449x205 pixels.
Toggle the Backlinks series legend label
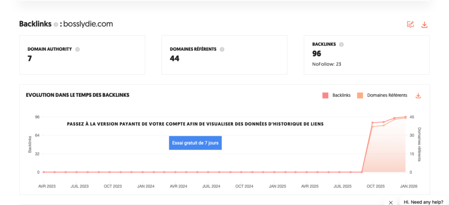point(341,95)
